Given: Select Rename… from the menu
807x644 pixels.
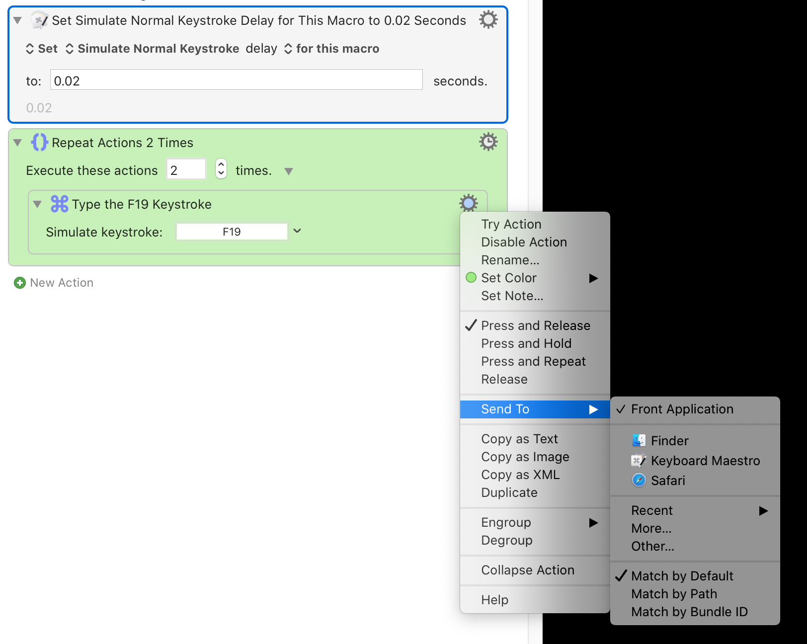Looking at the screenshot, I should click(x=535, y=260).
